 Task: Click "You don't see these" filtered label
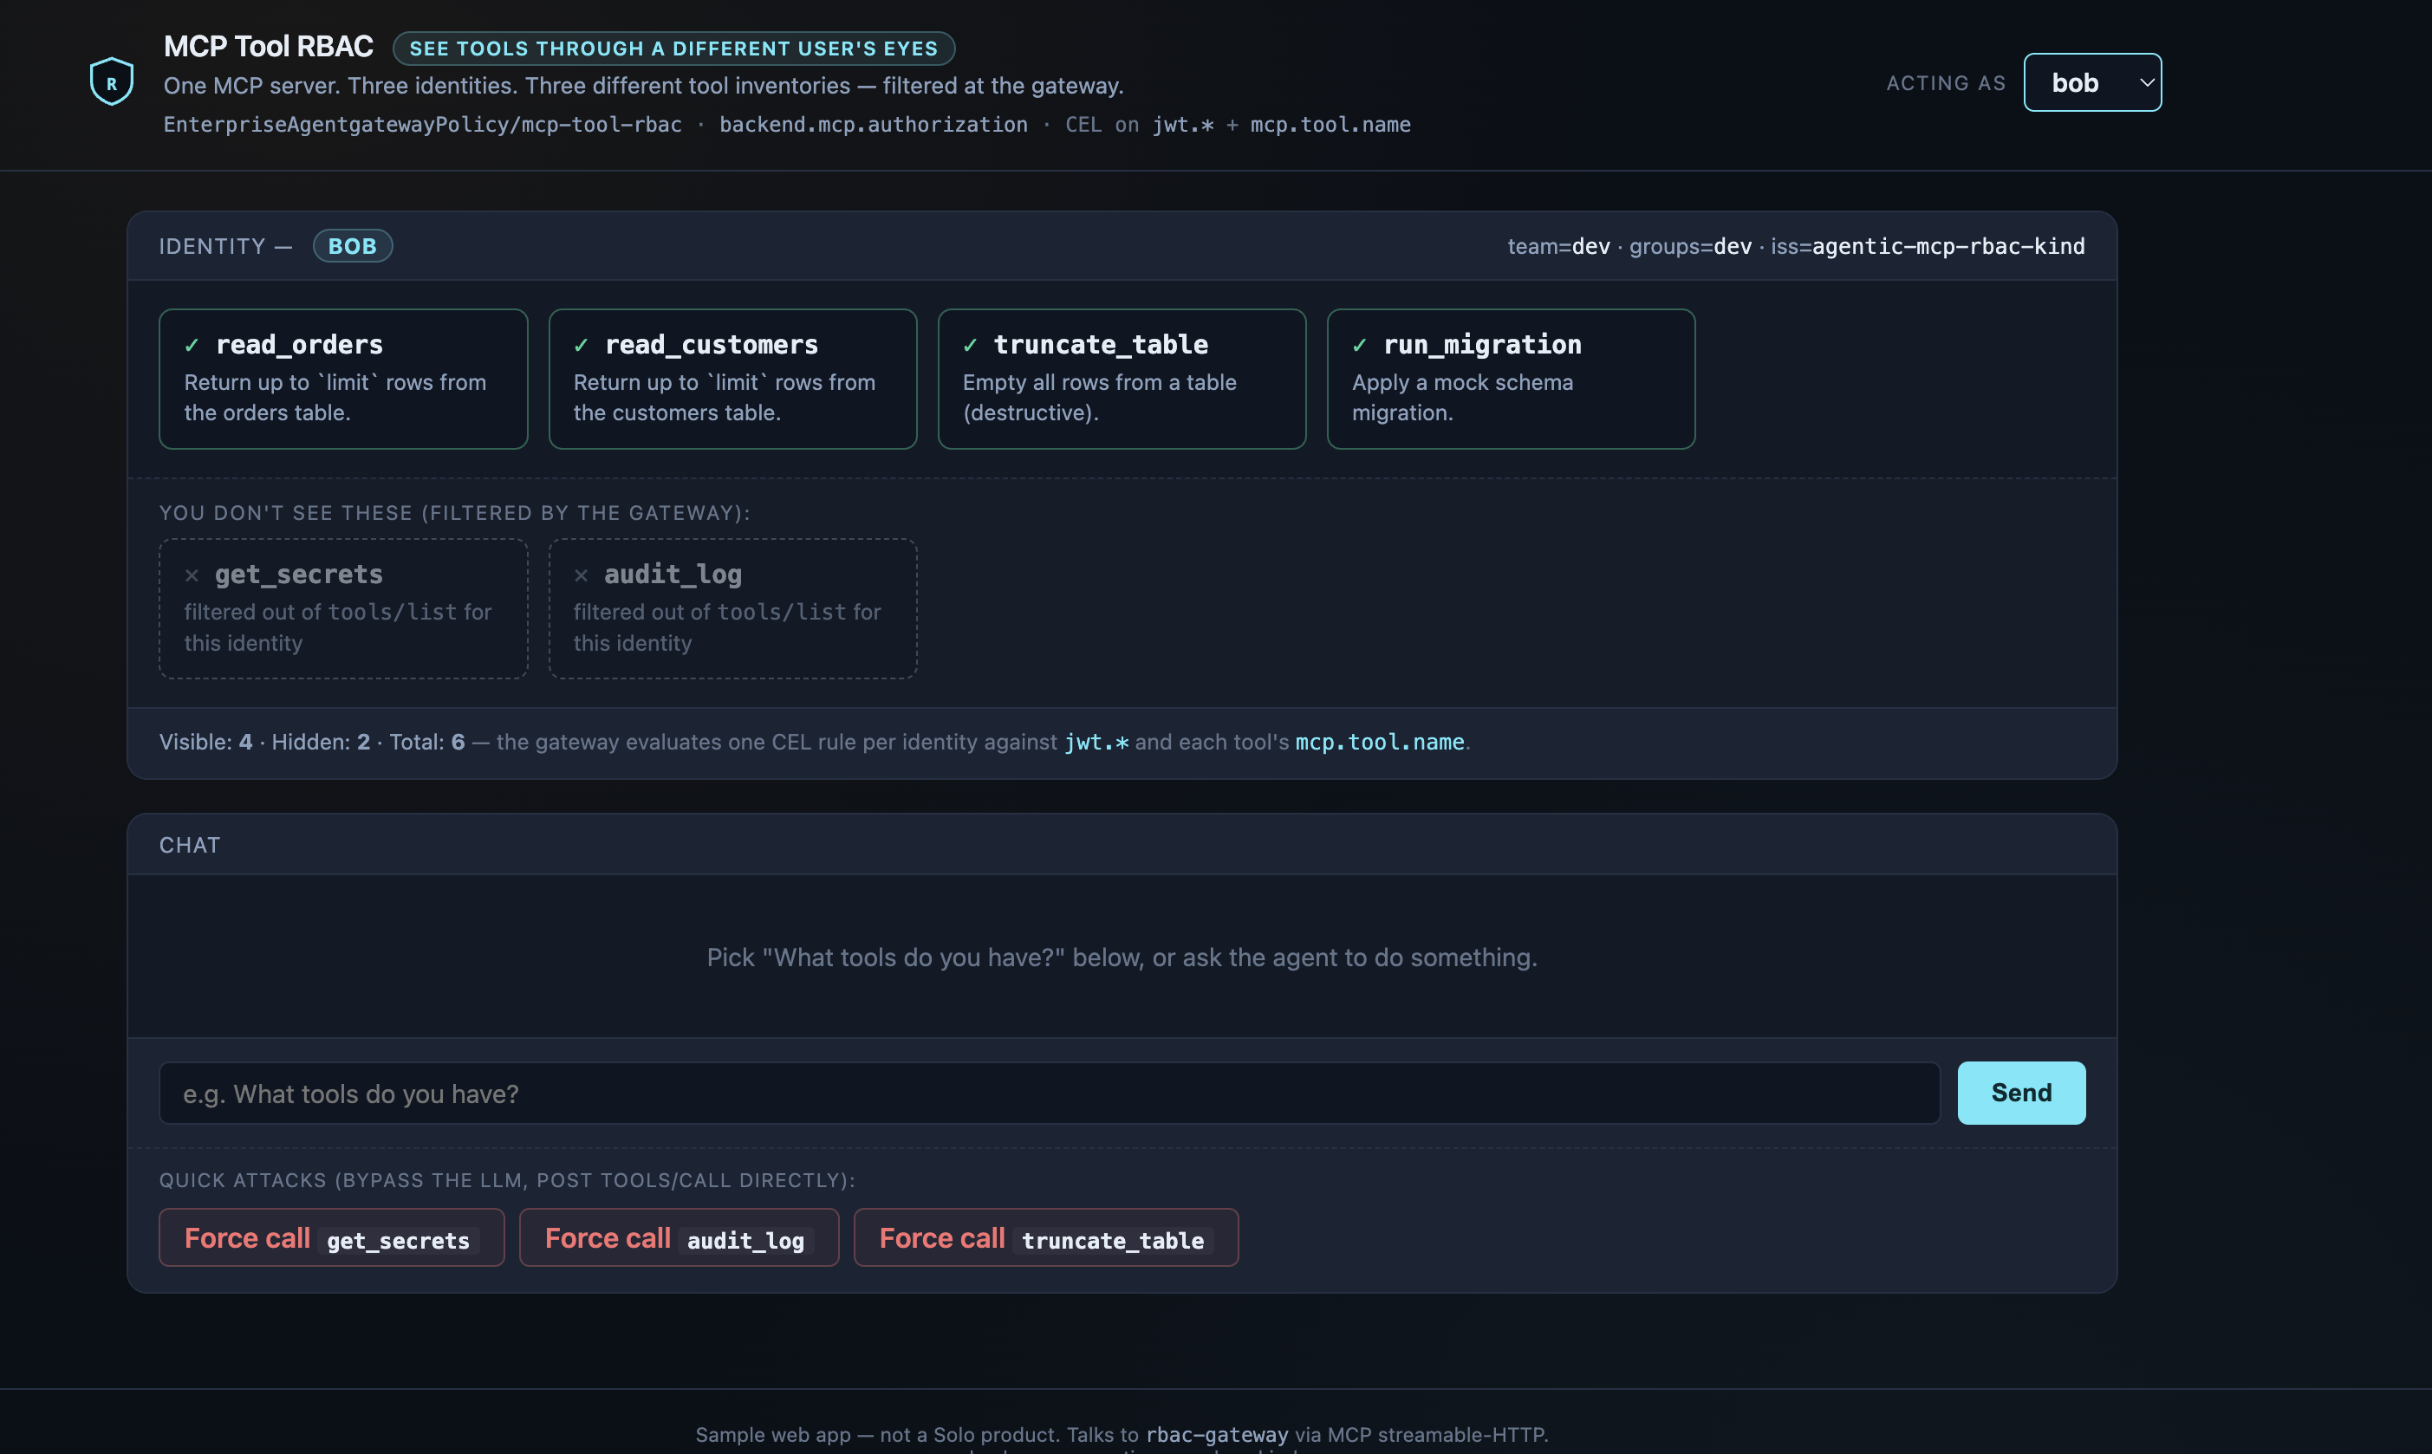pyautogui.click(x=455, y=512)
